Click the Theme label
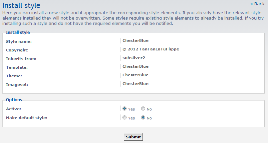268x143 pixels. tap(14, 76)
